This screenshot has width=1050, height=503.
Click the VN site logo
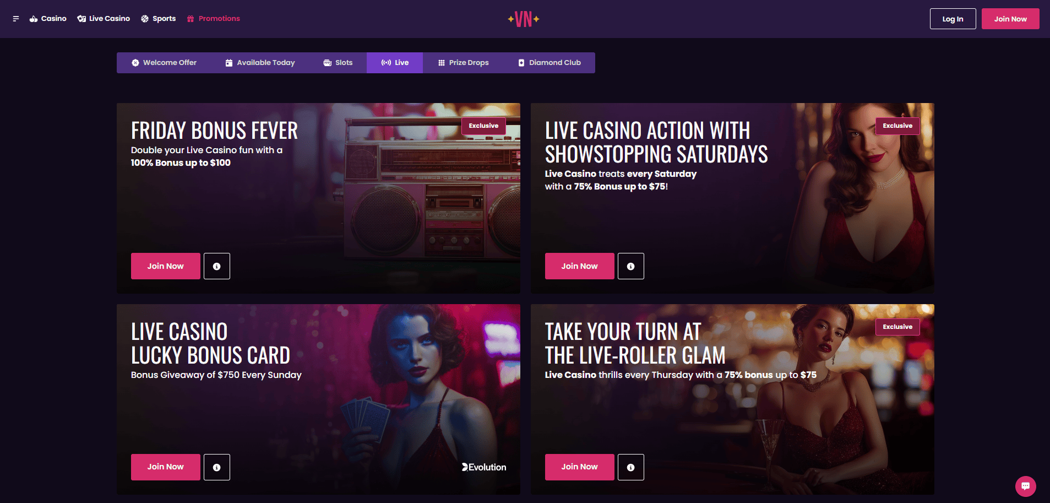click(x=524, y=19)
